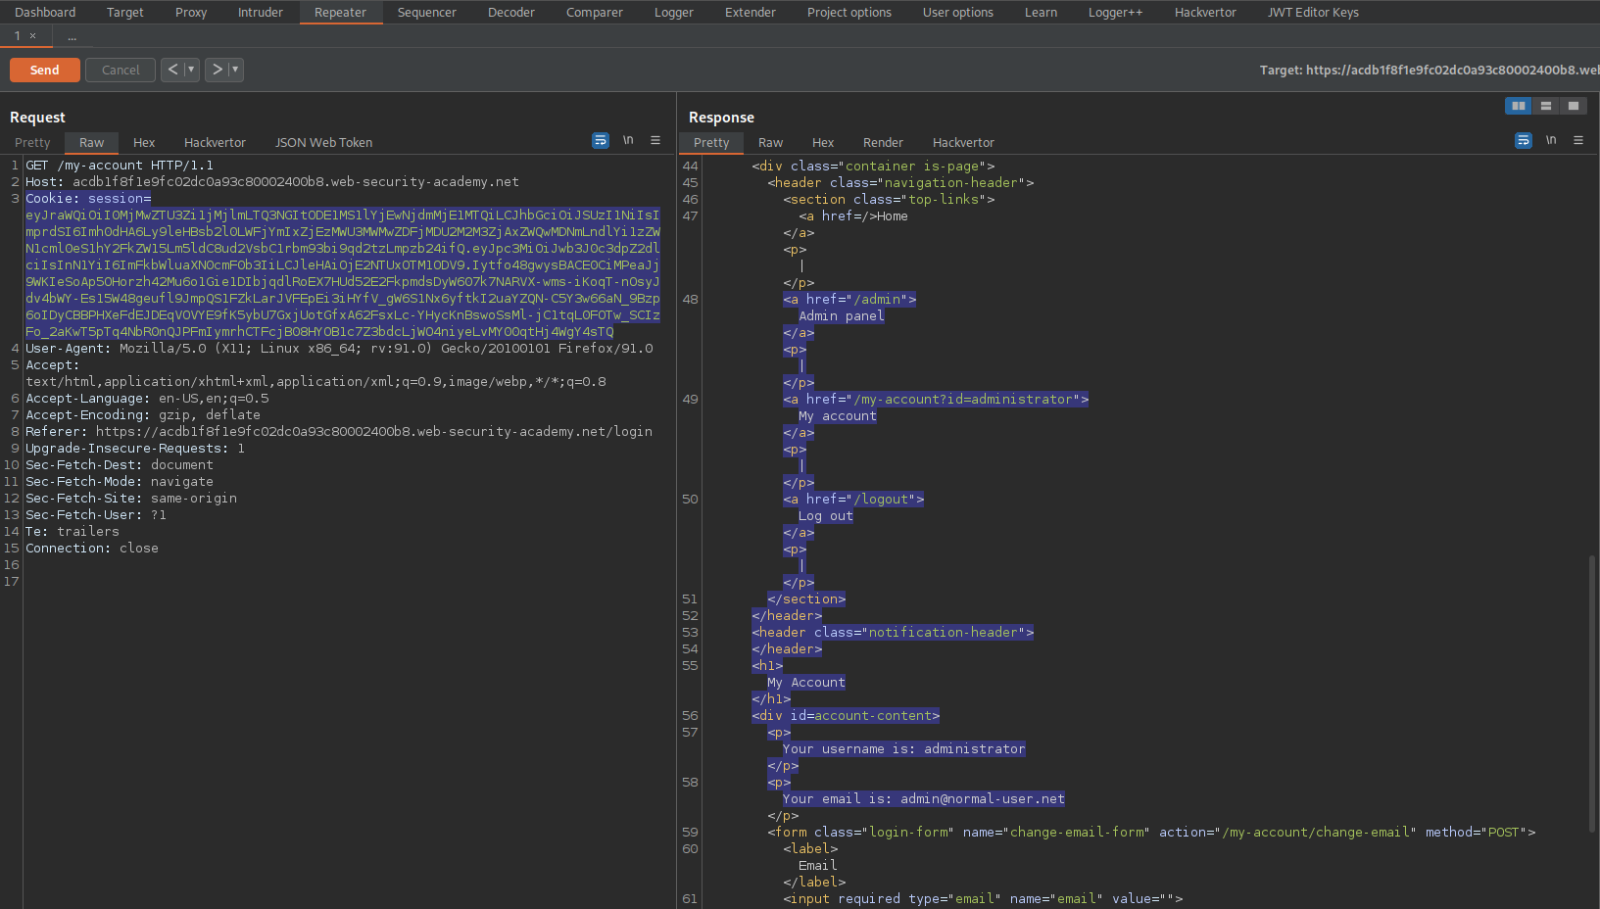Click the 'Cookie: session=' header line

point(88,199)
